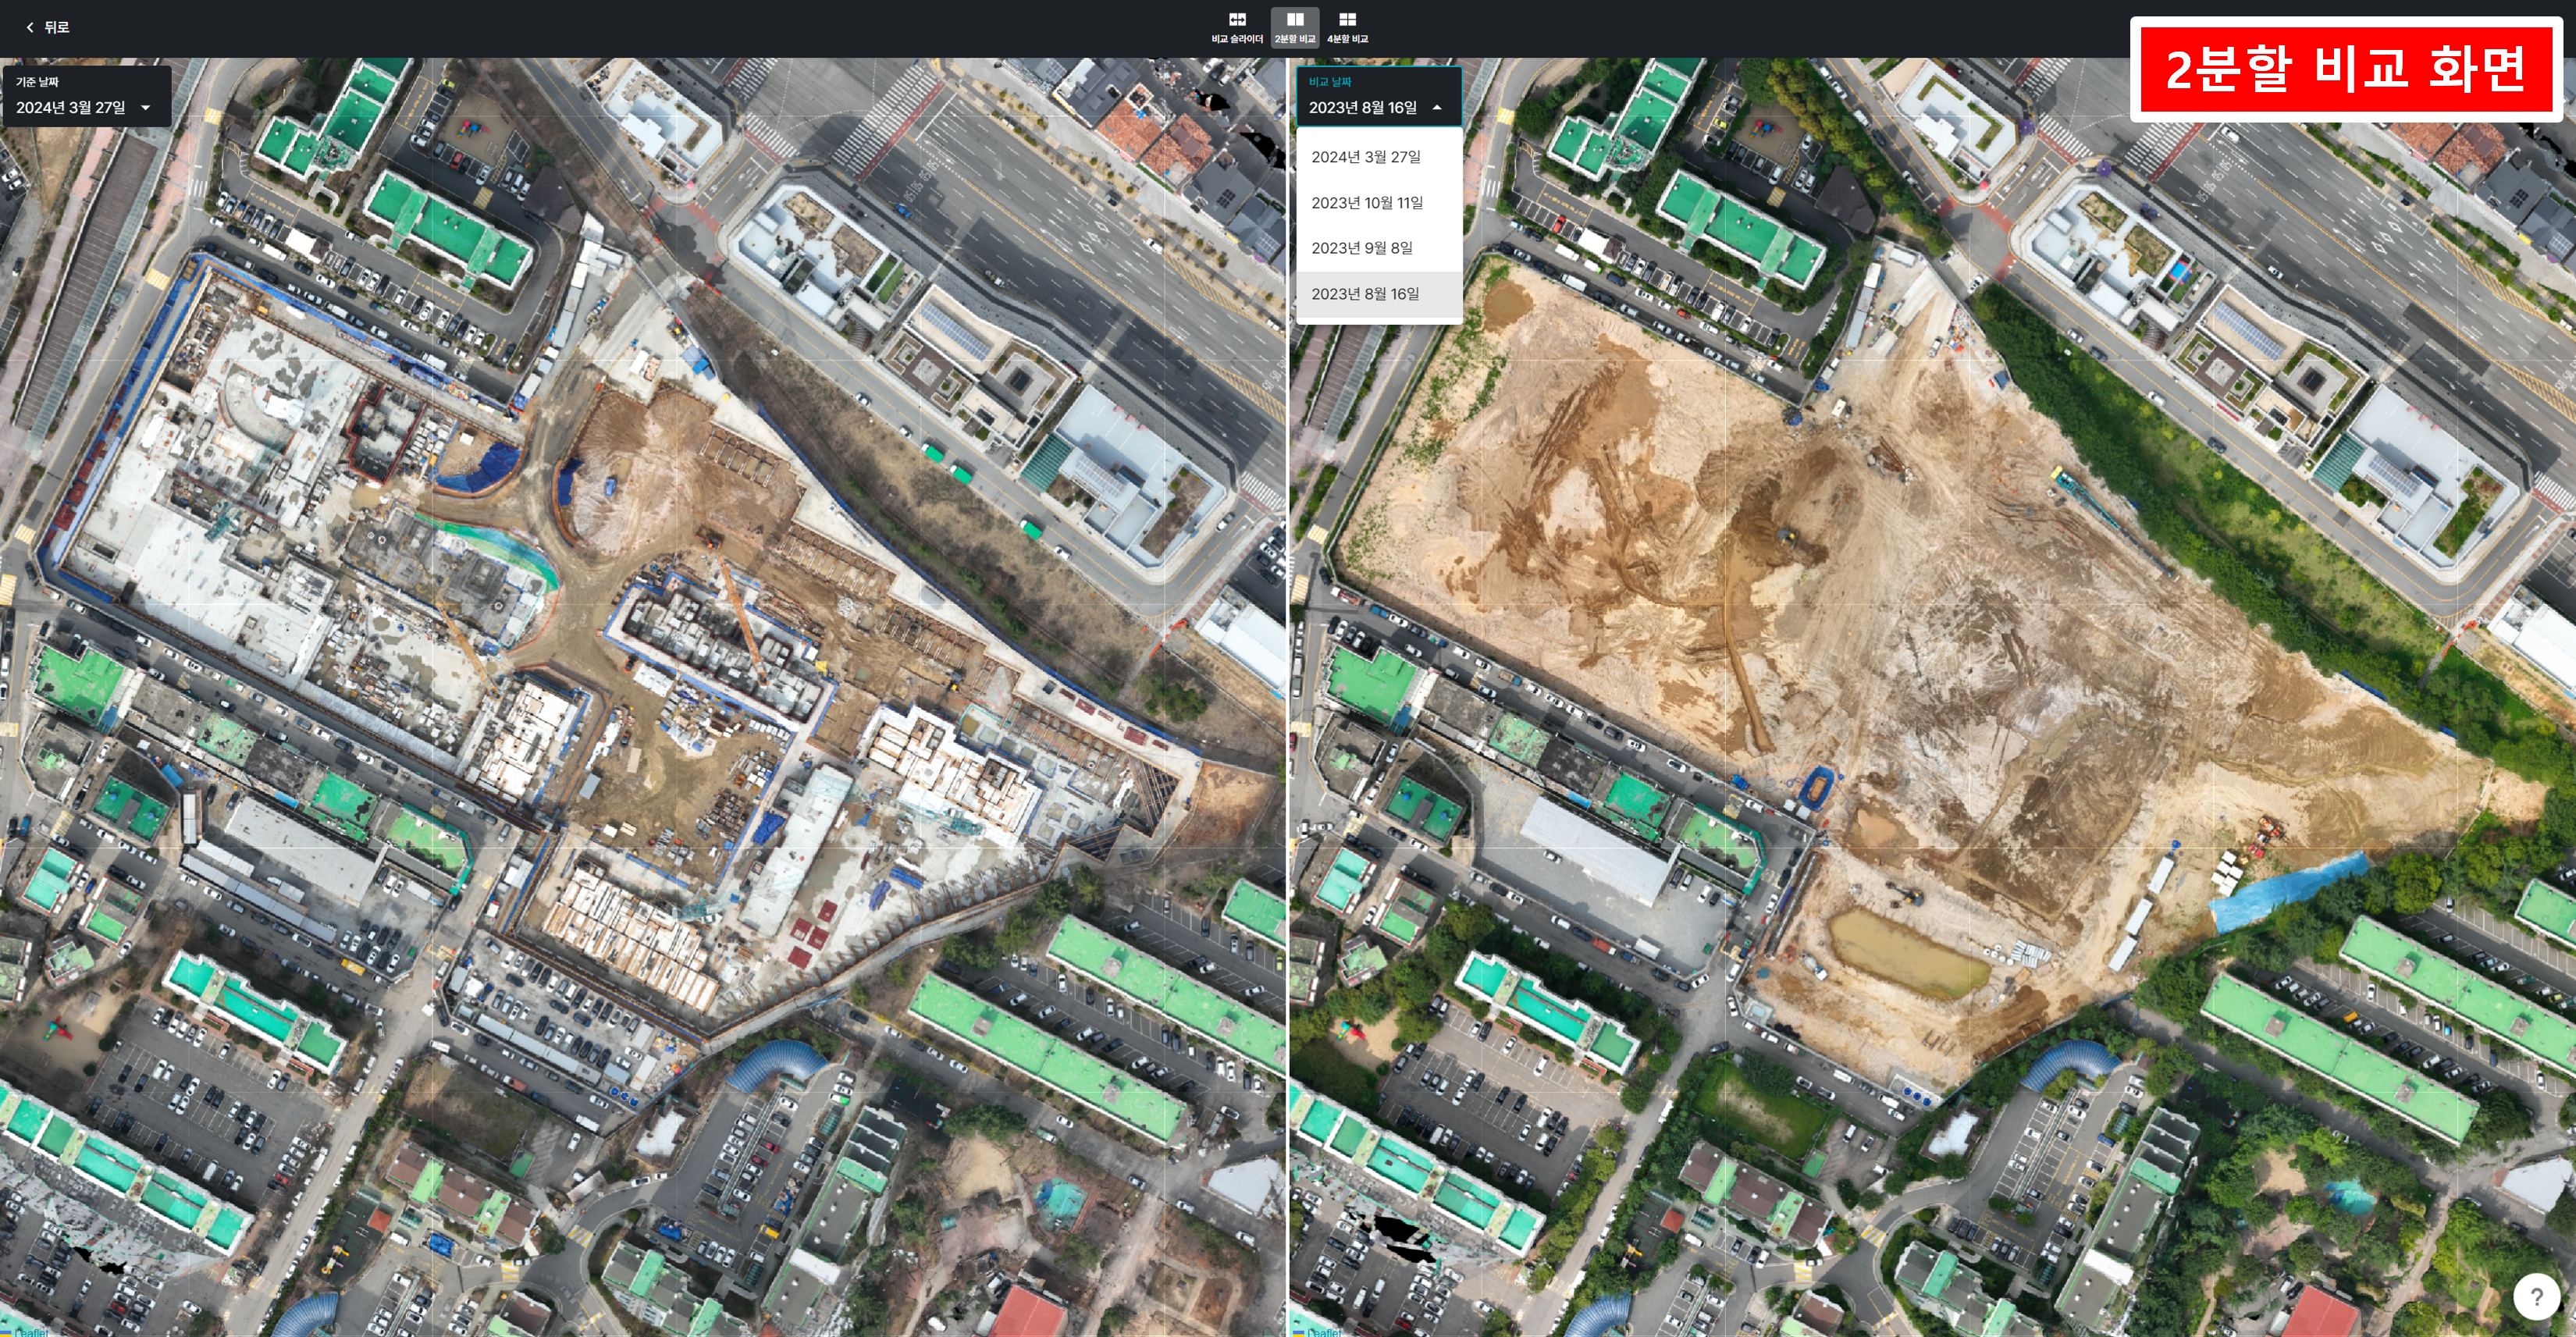Screen dimensions: 2576x1337
Task: Choose 2023년 10월 11일 from list
Action: [x=1366, y=203]
